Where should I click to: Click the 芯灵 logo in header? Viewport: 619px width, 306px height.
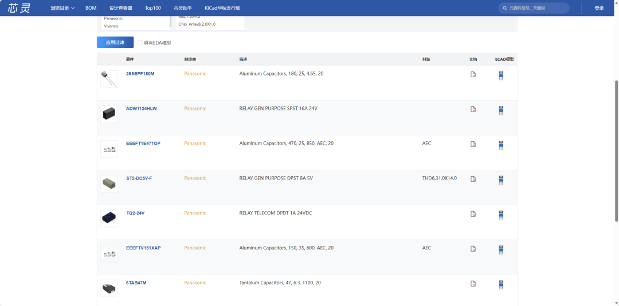click(19, 8)
